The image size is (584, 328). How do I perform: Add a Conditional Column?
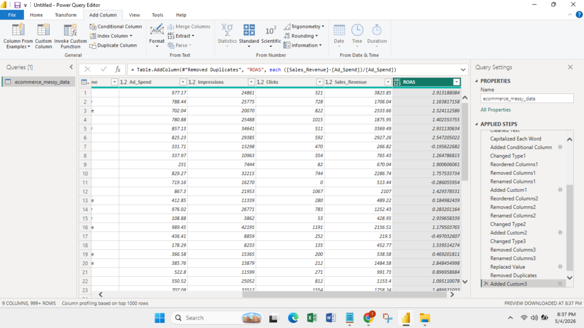pos(116,26)
